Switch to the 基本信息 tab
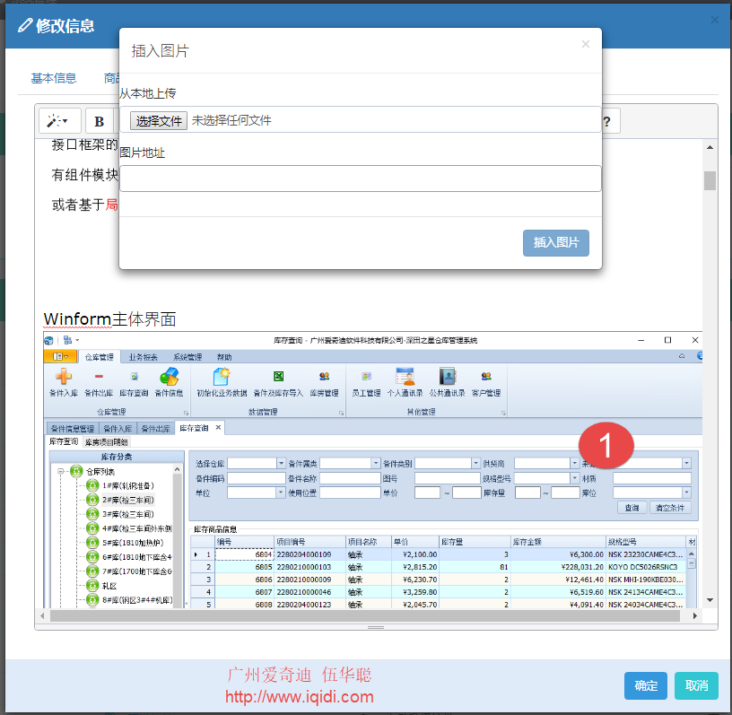732x715 pixels. pos(54,78)
